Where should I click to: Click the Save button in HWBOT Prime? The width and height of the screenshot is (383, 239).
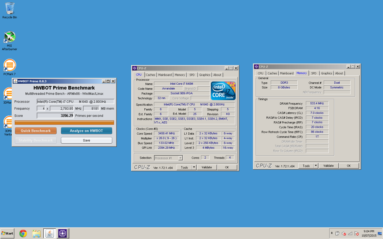point(86,140)
